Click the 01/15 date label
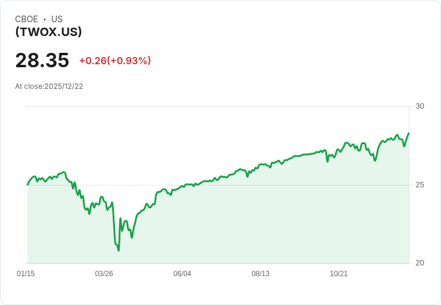The height and width of the screenshot is (305, 441). 26,274
